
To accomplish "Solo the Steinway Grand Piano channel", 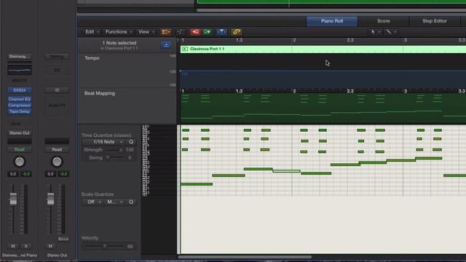I will click(x=26, y=246).
